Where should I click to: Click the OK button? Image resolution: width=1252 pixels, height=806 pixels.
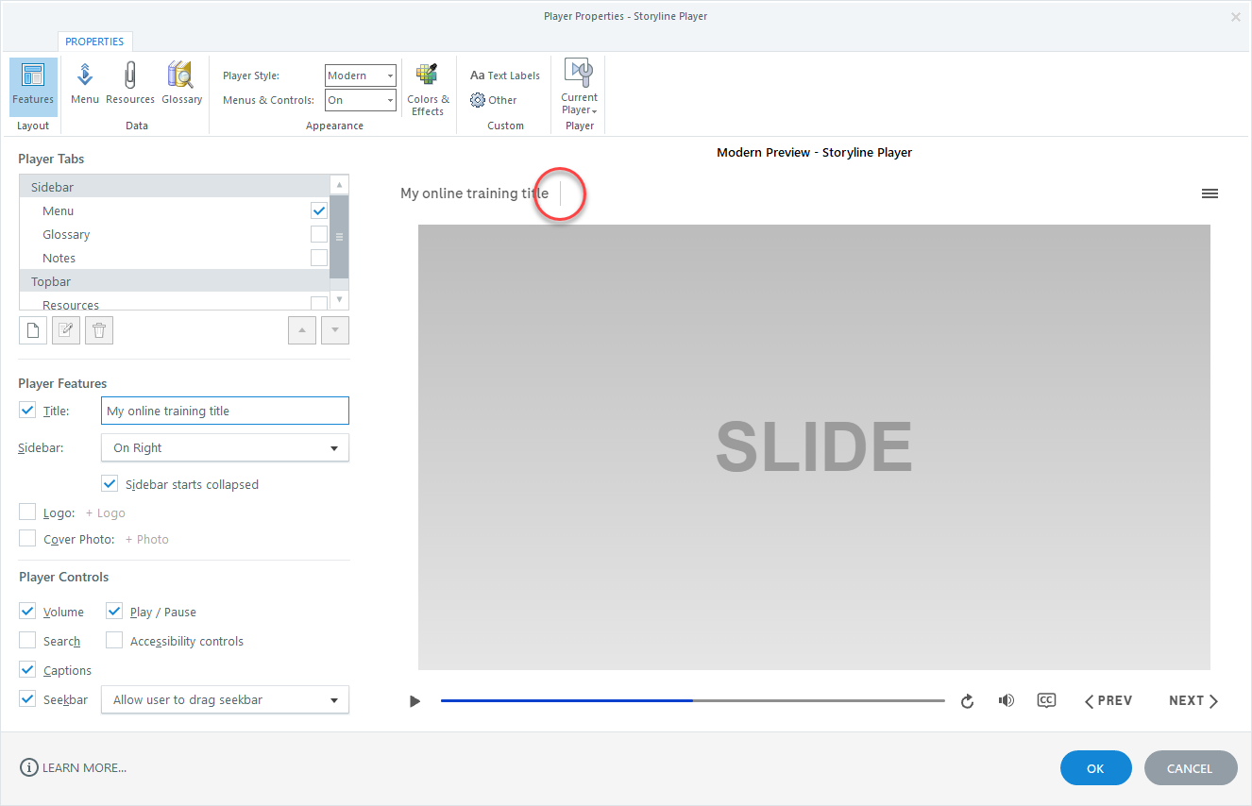1095,768
